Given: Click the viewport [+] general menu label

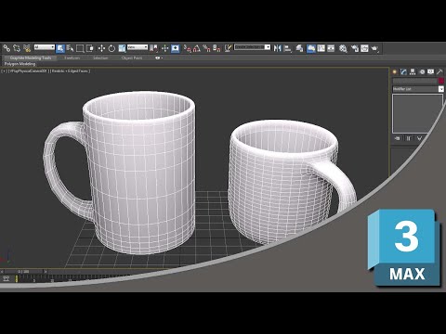Looking at the screenshot, I should coord(4,71).
